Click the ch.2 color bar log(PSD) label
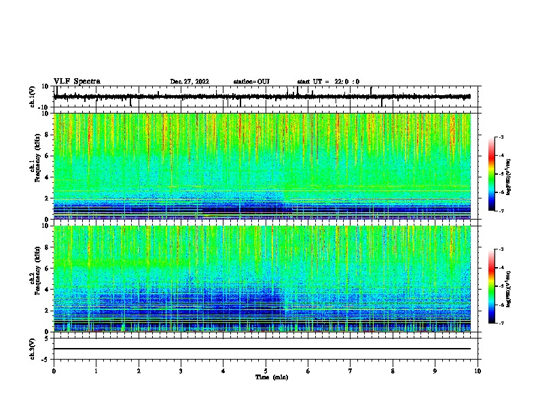Image resolution: width=538 pixels, height=416 pixels. pyautogui.click(x=508, y=289)
